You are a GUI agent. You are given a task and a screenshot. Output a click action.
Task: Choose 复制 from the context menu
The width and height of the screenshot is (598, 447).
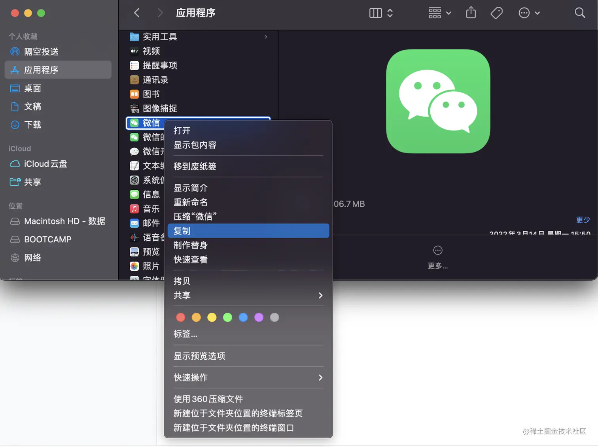[x=248, y=231]
